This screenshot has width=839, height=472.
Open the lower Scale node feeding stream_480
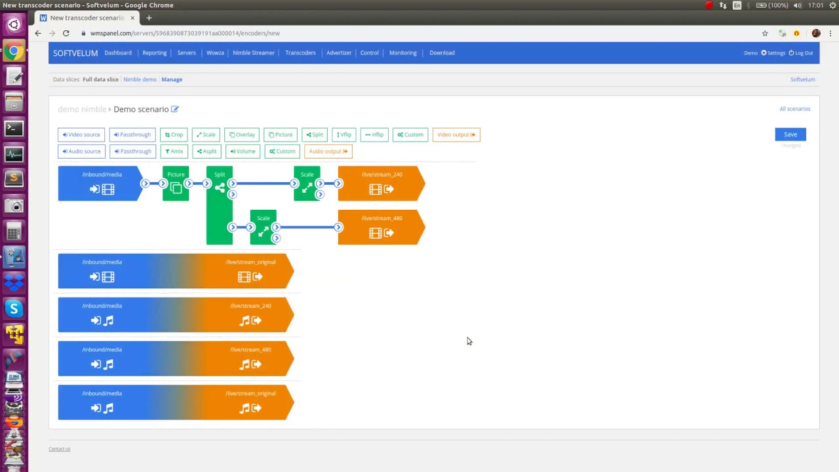[x=263, y=227]
